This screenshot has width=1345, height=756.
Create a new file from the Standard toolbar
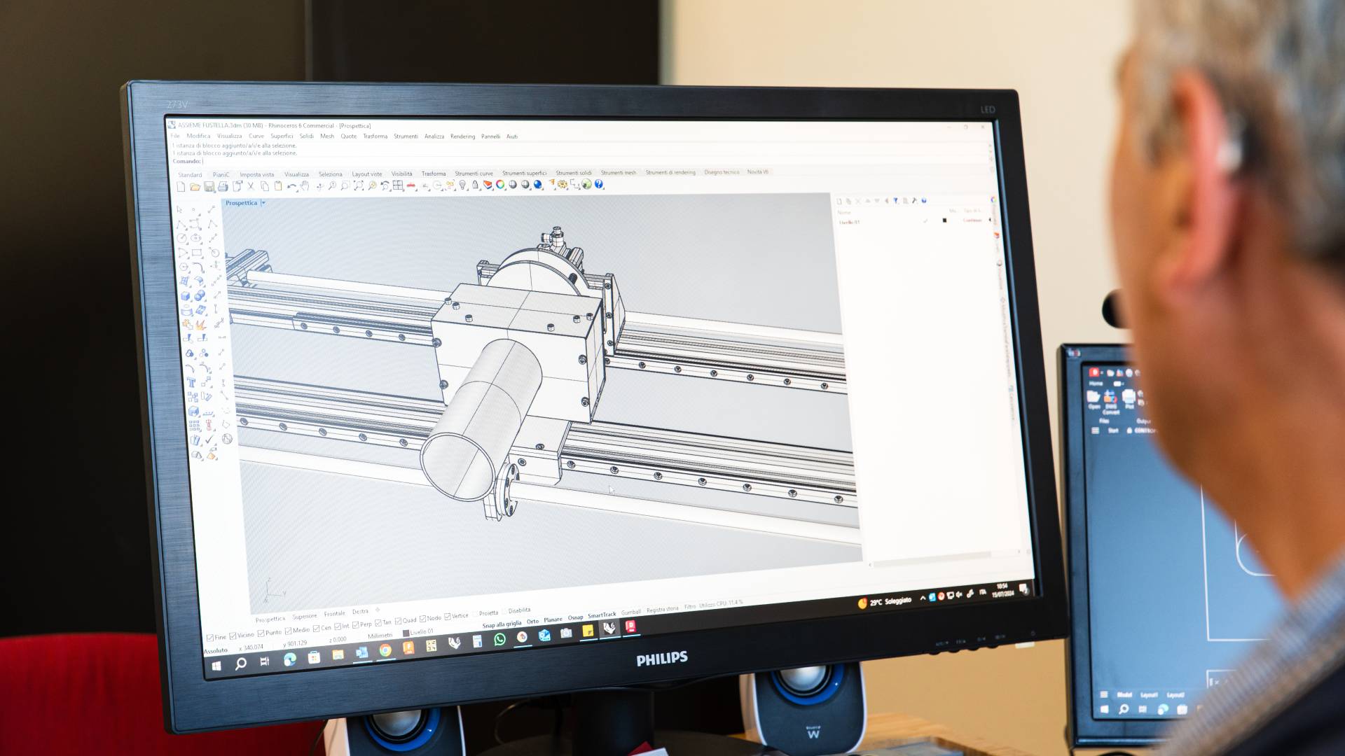[181, 186]
